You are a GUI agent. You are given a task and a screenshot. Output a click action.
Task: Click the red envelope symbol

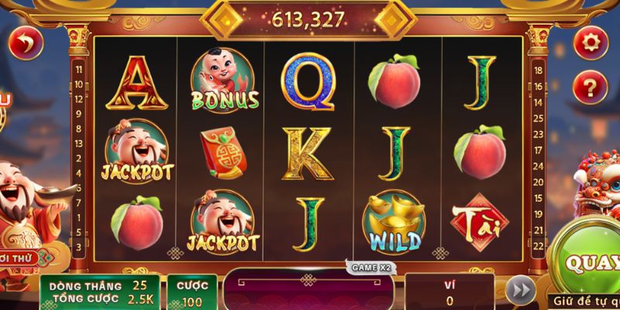224,153
